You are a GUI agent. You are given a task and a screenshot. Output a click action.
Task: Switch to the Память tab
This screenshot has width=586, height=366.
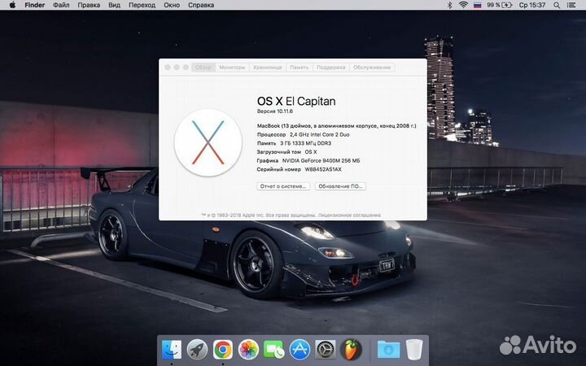coord(300,68)
